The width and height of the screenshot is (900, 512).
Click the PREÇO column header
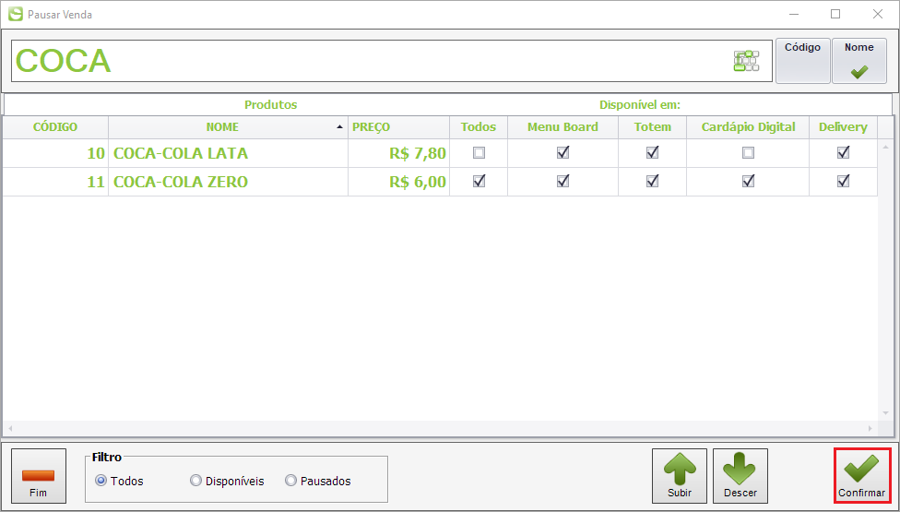398,127
